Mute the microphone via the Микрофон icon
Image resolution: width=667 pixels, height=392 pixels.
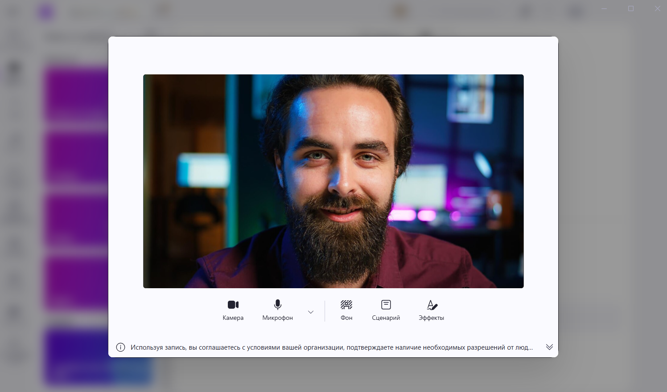[277, 305]
